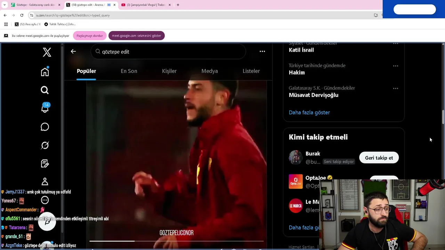Open Hakim trending topic
This screenshot has height=250, width=445.
[x=297, y=72]
